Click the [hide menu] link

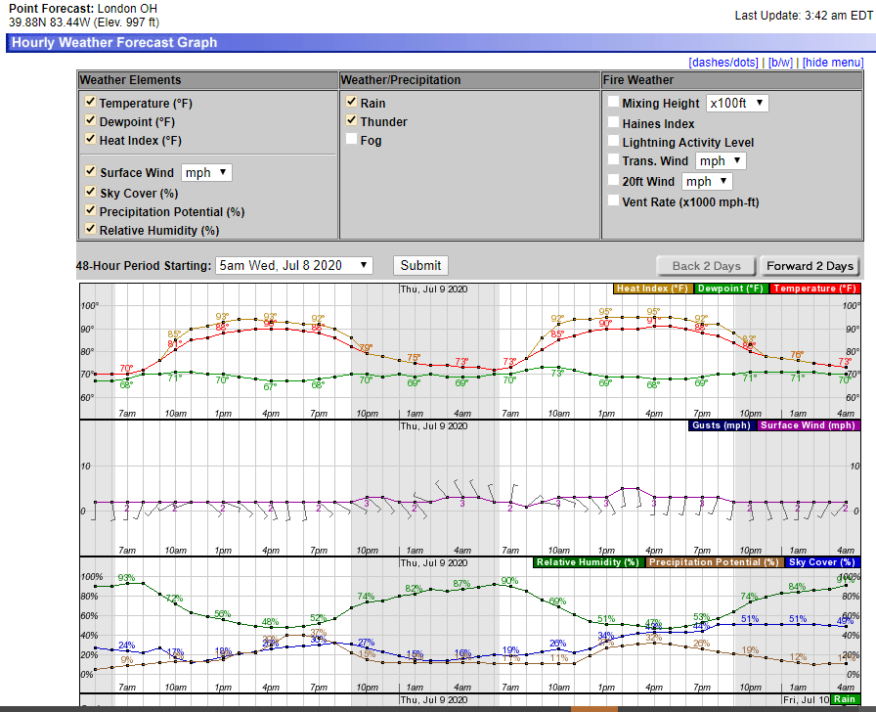(x=834, y=63)
